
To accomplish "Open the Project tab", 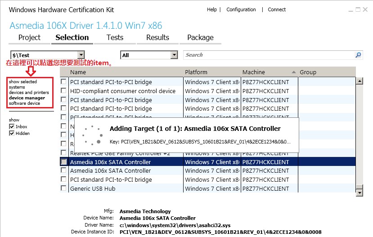I will pyautogui.click(x=30, y=38).
